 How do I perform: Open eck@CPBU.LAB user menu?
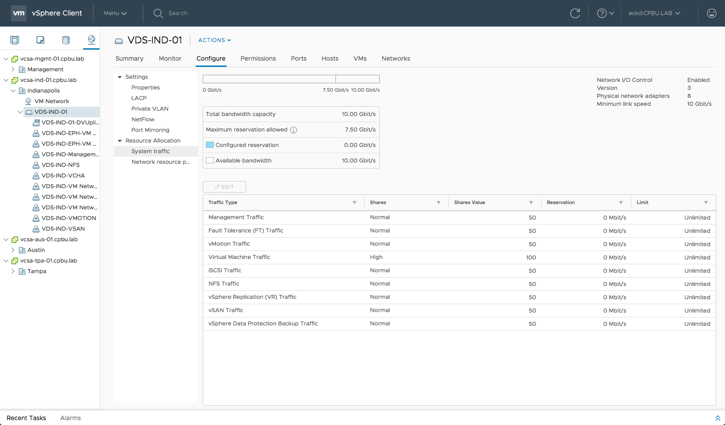click(x=654, y=13)
